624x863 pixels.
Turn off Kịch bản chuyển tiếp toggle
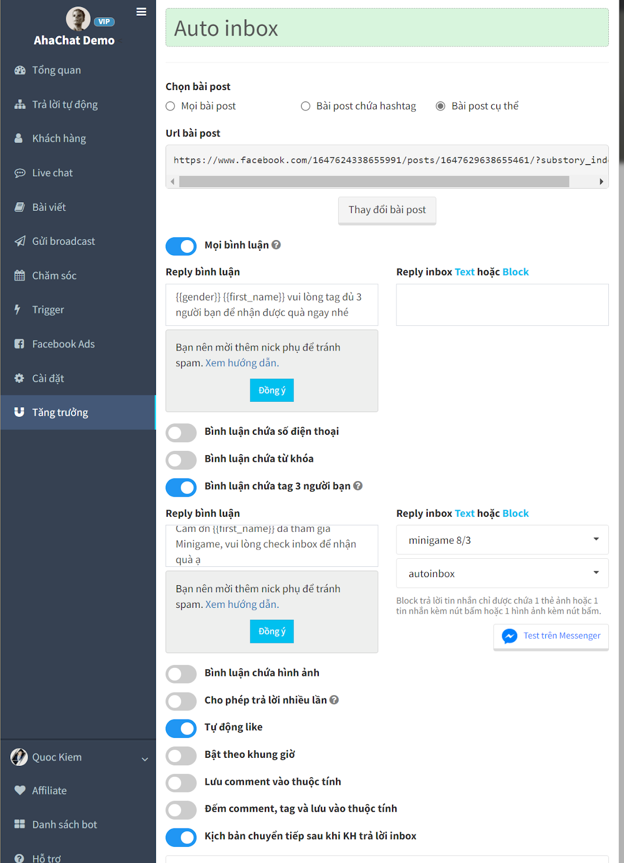(x=181, y=837)
